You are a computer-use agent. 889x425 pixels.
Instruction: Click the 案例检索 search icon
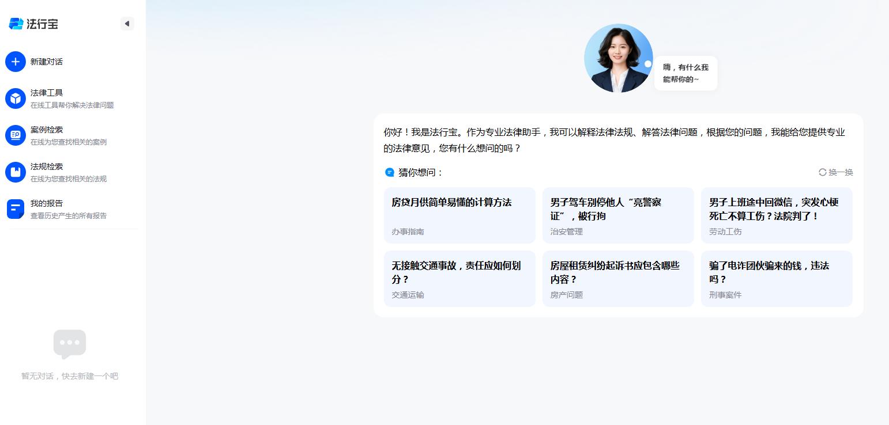pos(16,135)
